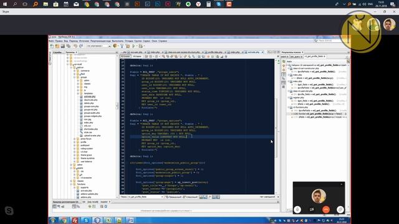399x224 pixels.
Task: Open host Windows Start button
Action: [5, 4]
